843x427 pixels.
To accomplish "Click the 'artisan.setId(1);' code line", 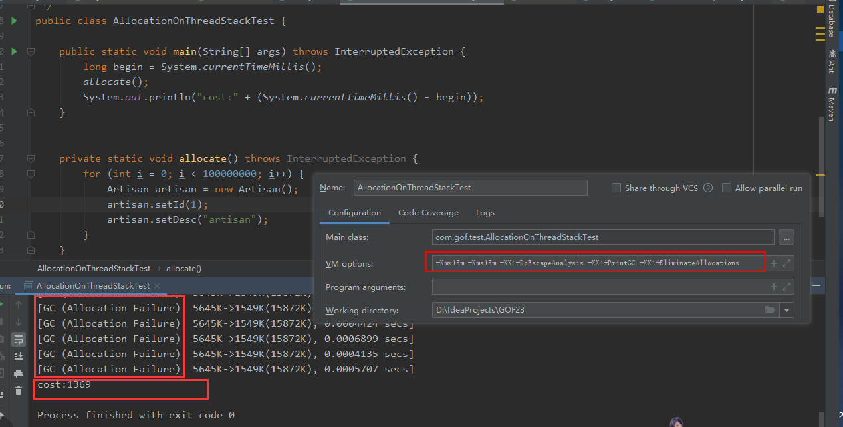I will [x=158, y=204].
